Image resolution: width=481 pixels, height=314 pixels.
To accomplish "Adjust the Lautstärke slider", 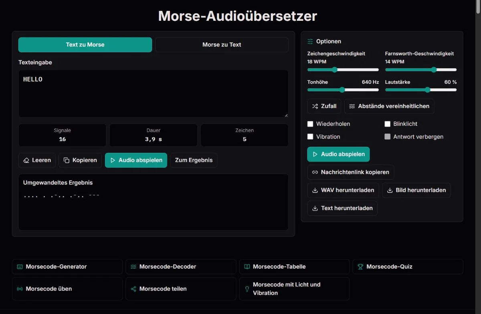I will pyautogui.click(x=421, y=90).
